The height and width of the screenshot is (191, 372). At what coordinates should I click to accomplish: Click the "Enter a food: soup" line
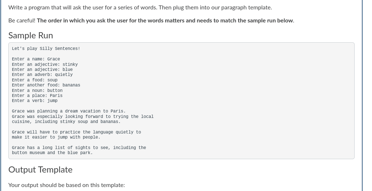click(x=35, y=80)
